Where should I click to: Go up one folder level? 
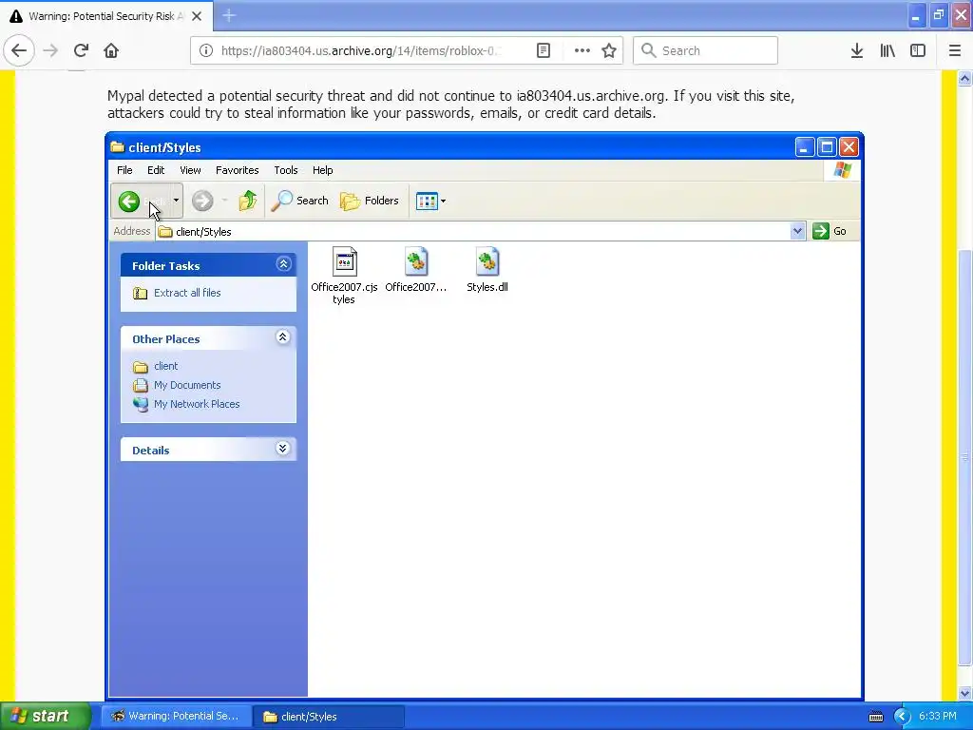[248, 201]
